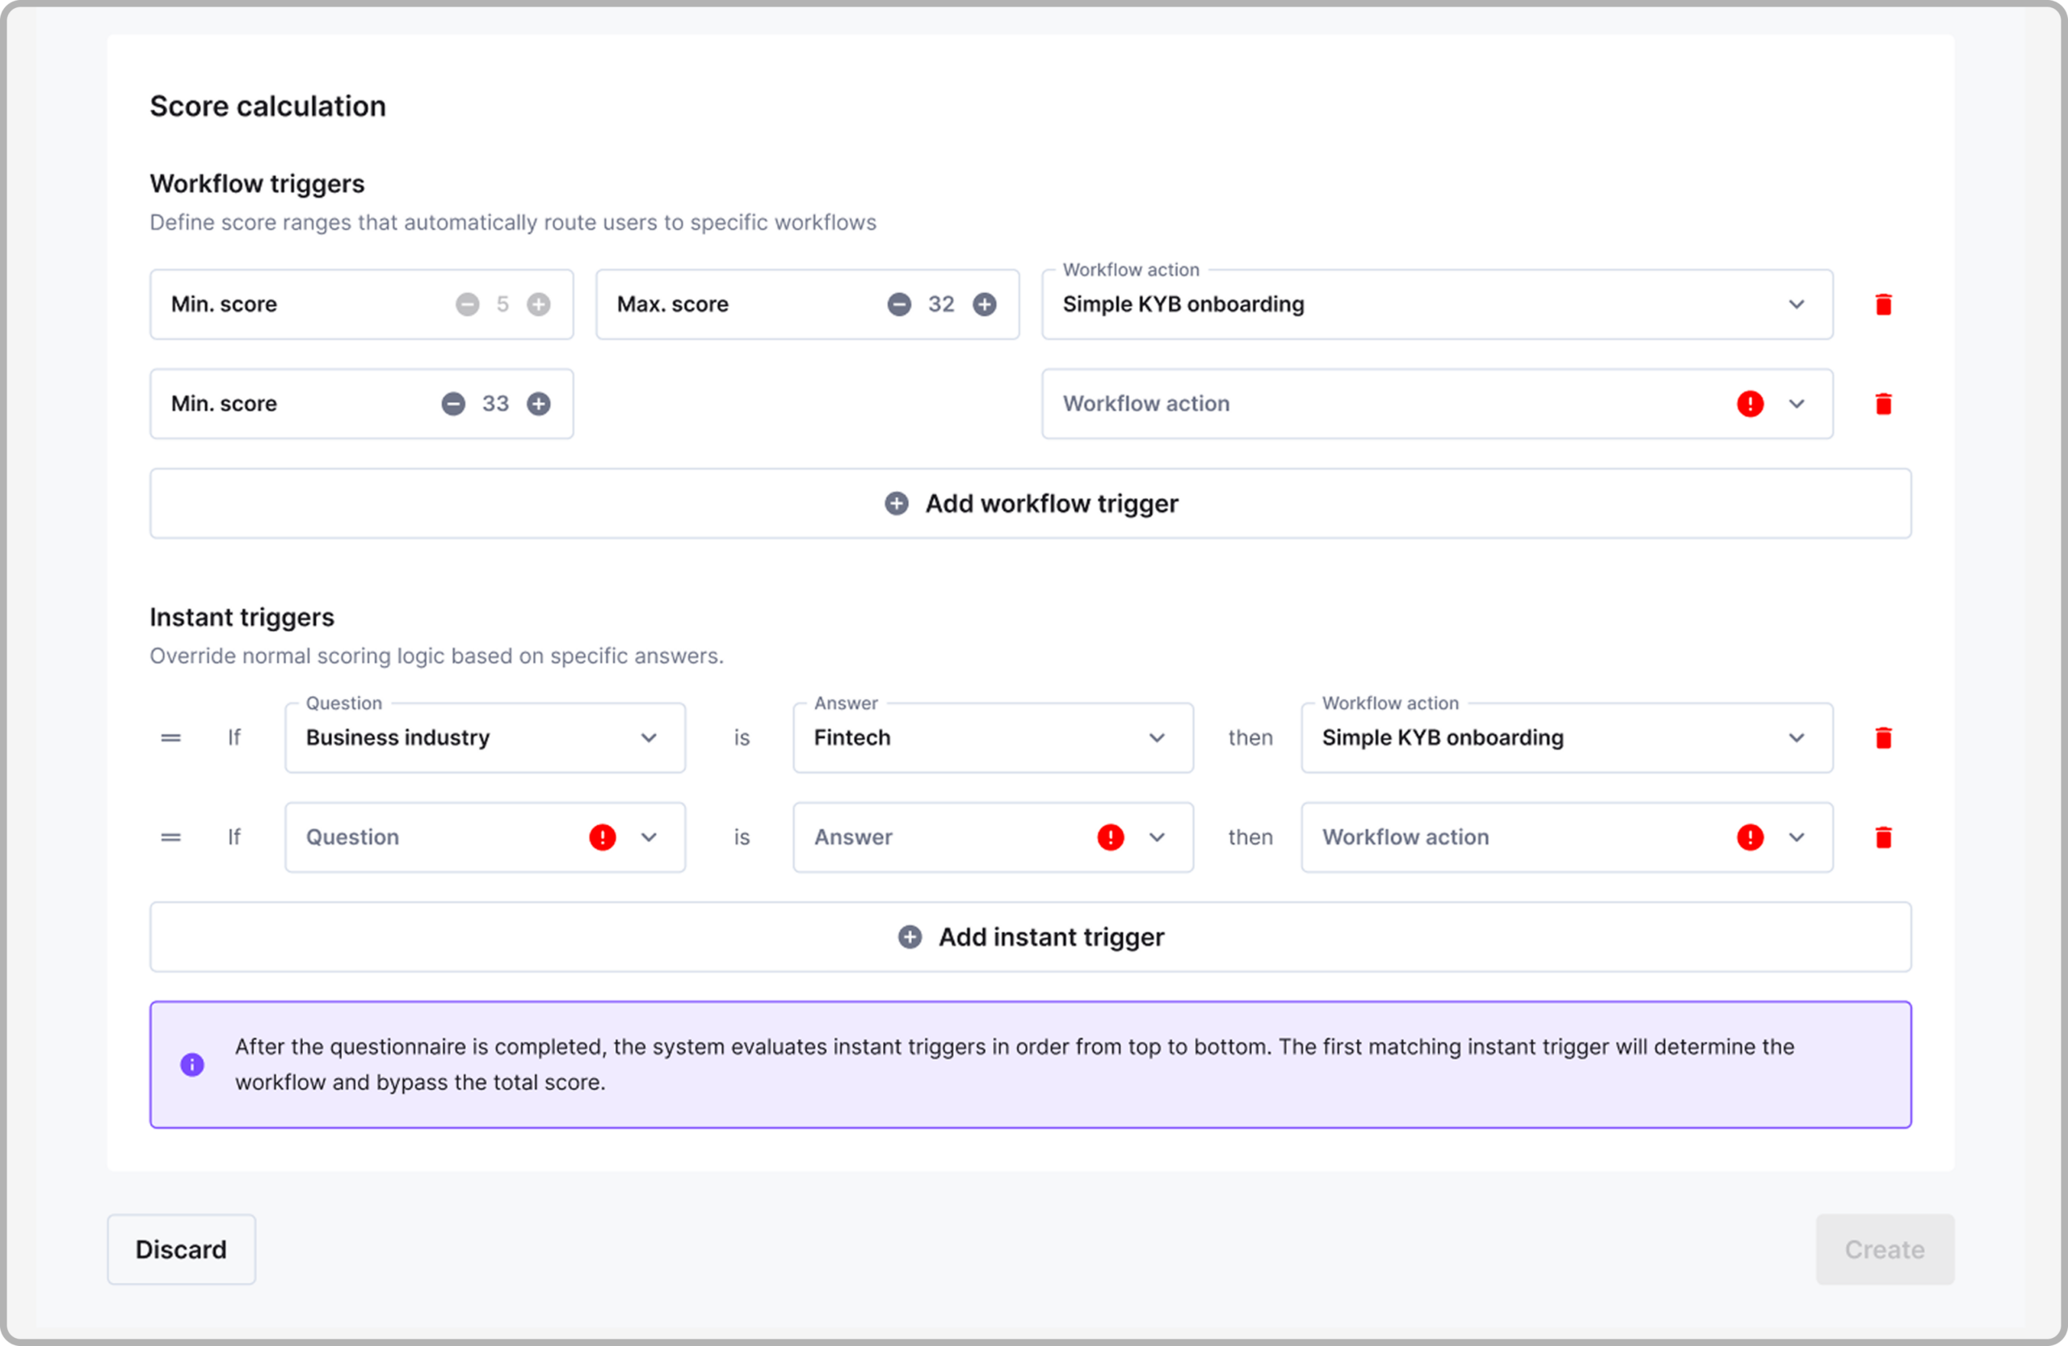This screenshot has width=2068, height=1346.
Task: Open the Business industry question dropdown
Action: 485,738
